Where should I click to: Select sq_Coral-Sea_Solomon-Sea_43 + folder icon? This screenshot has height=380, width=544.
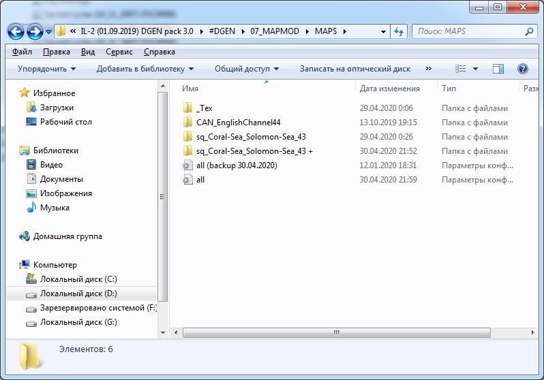tap(187, 151)
